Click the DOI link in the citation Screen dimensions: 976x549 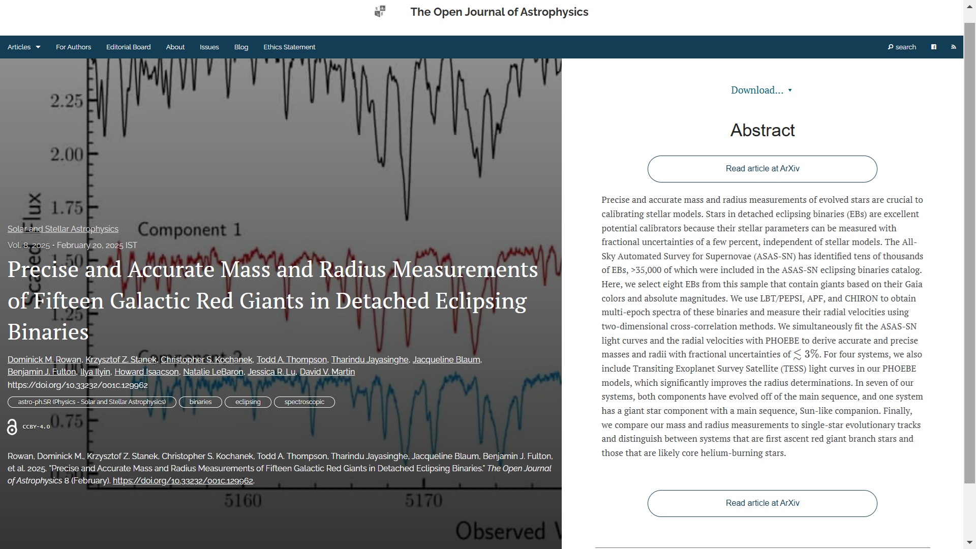(182, 481)
